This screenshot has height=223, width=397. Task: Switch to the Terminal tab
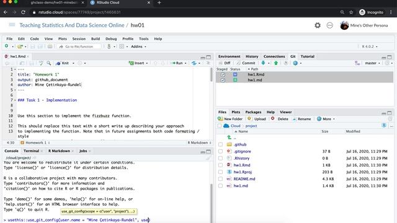(32, 151)
